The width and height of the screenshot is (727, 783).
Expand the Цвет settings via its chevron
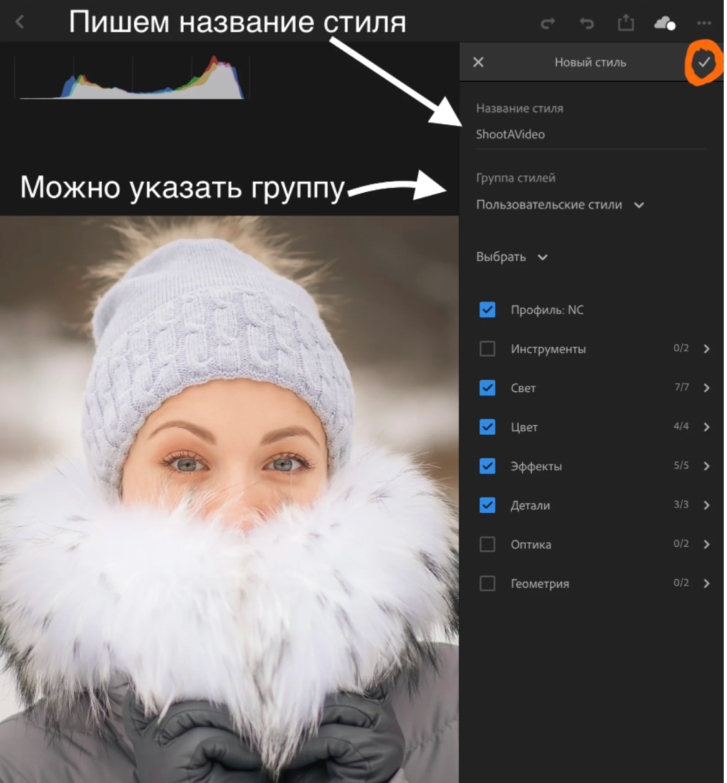[x=707, y=427]
